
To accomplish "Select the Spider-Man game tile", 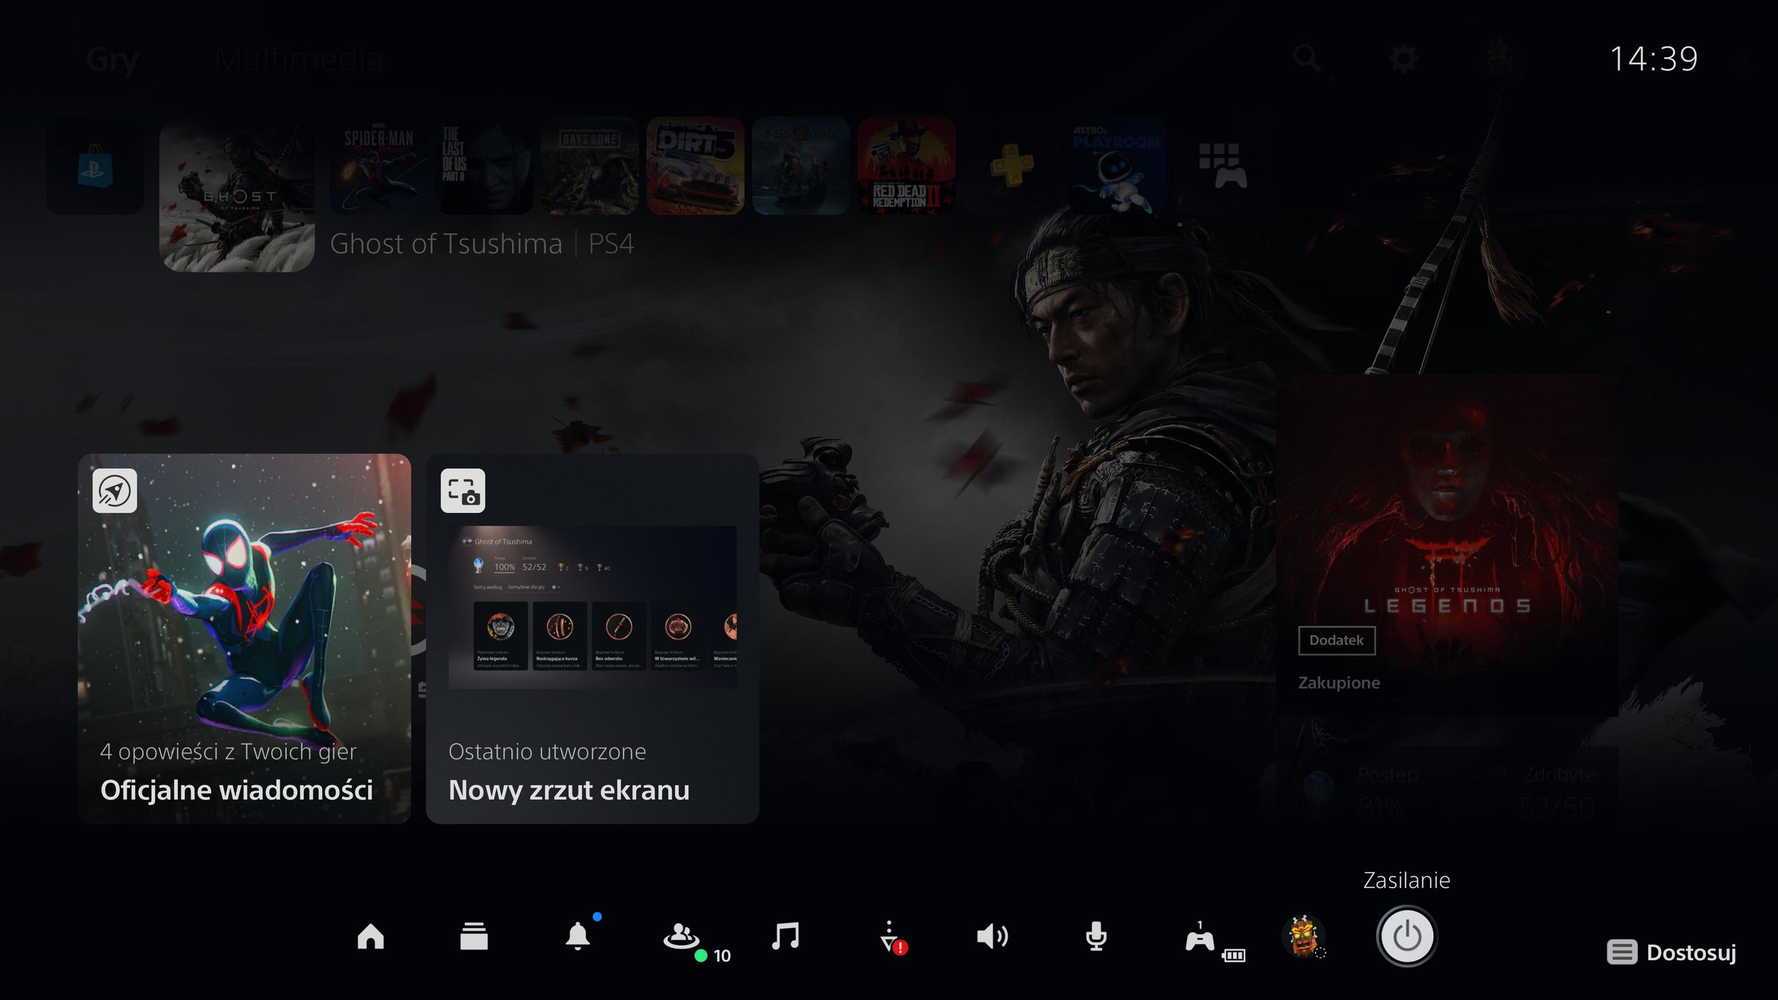I will 379,166.
